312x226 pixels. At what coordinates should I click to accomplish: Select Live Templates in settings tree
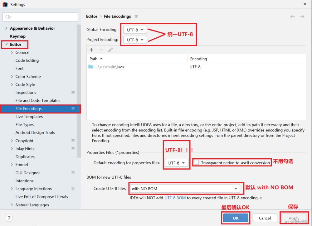click(x=29, y=117)
